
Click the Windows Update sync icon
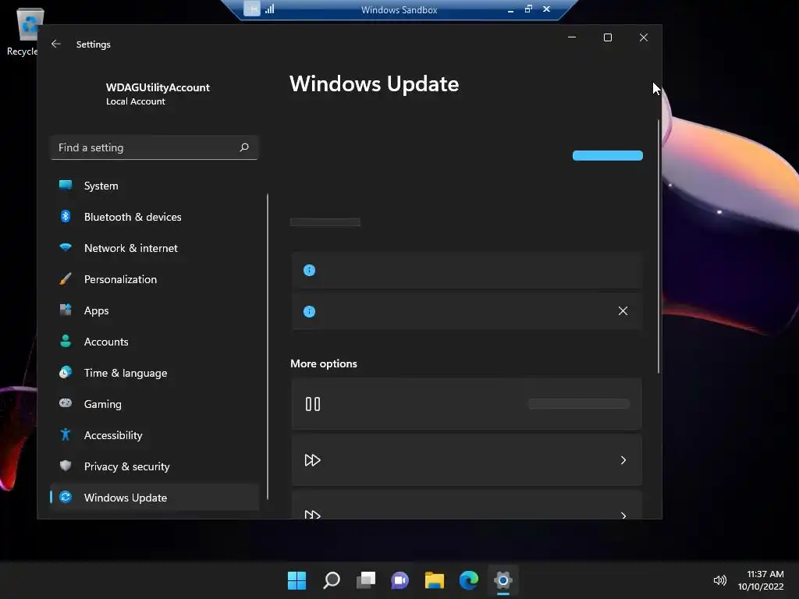coord(66,497)
